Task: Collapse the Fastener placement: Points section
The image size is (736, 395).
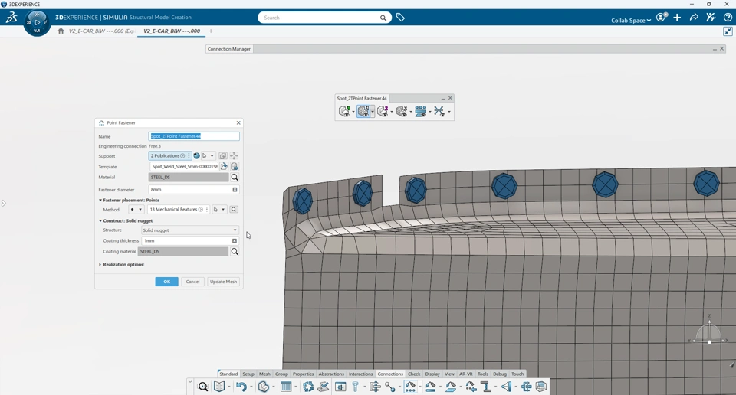Action: tap(100, 201)
